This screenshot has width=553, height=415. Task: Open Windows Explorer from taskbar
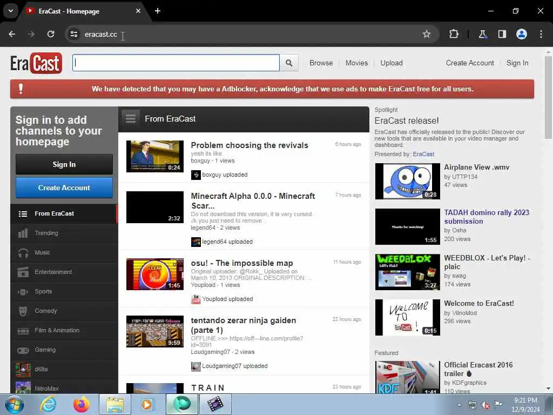point(115,404)
